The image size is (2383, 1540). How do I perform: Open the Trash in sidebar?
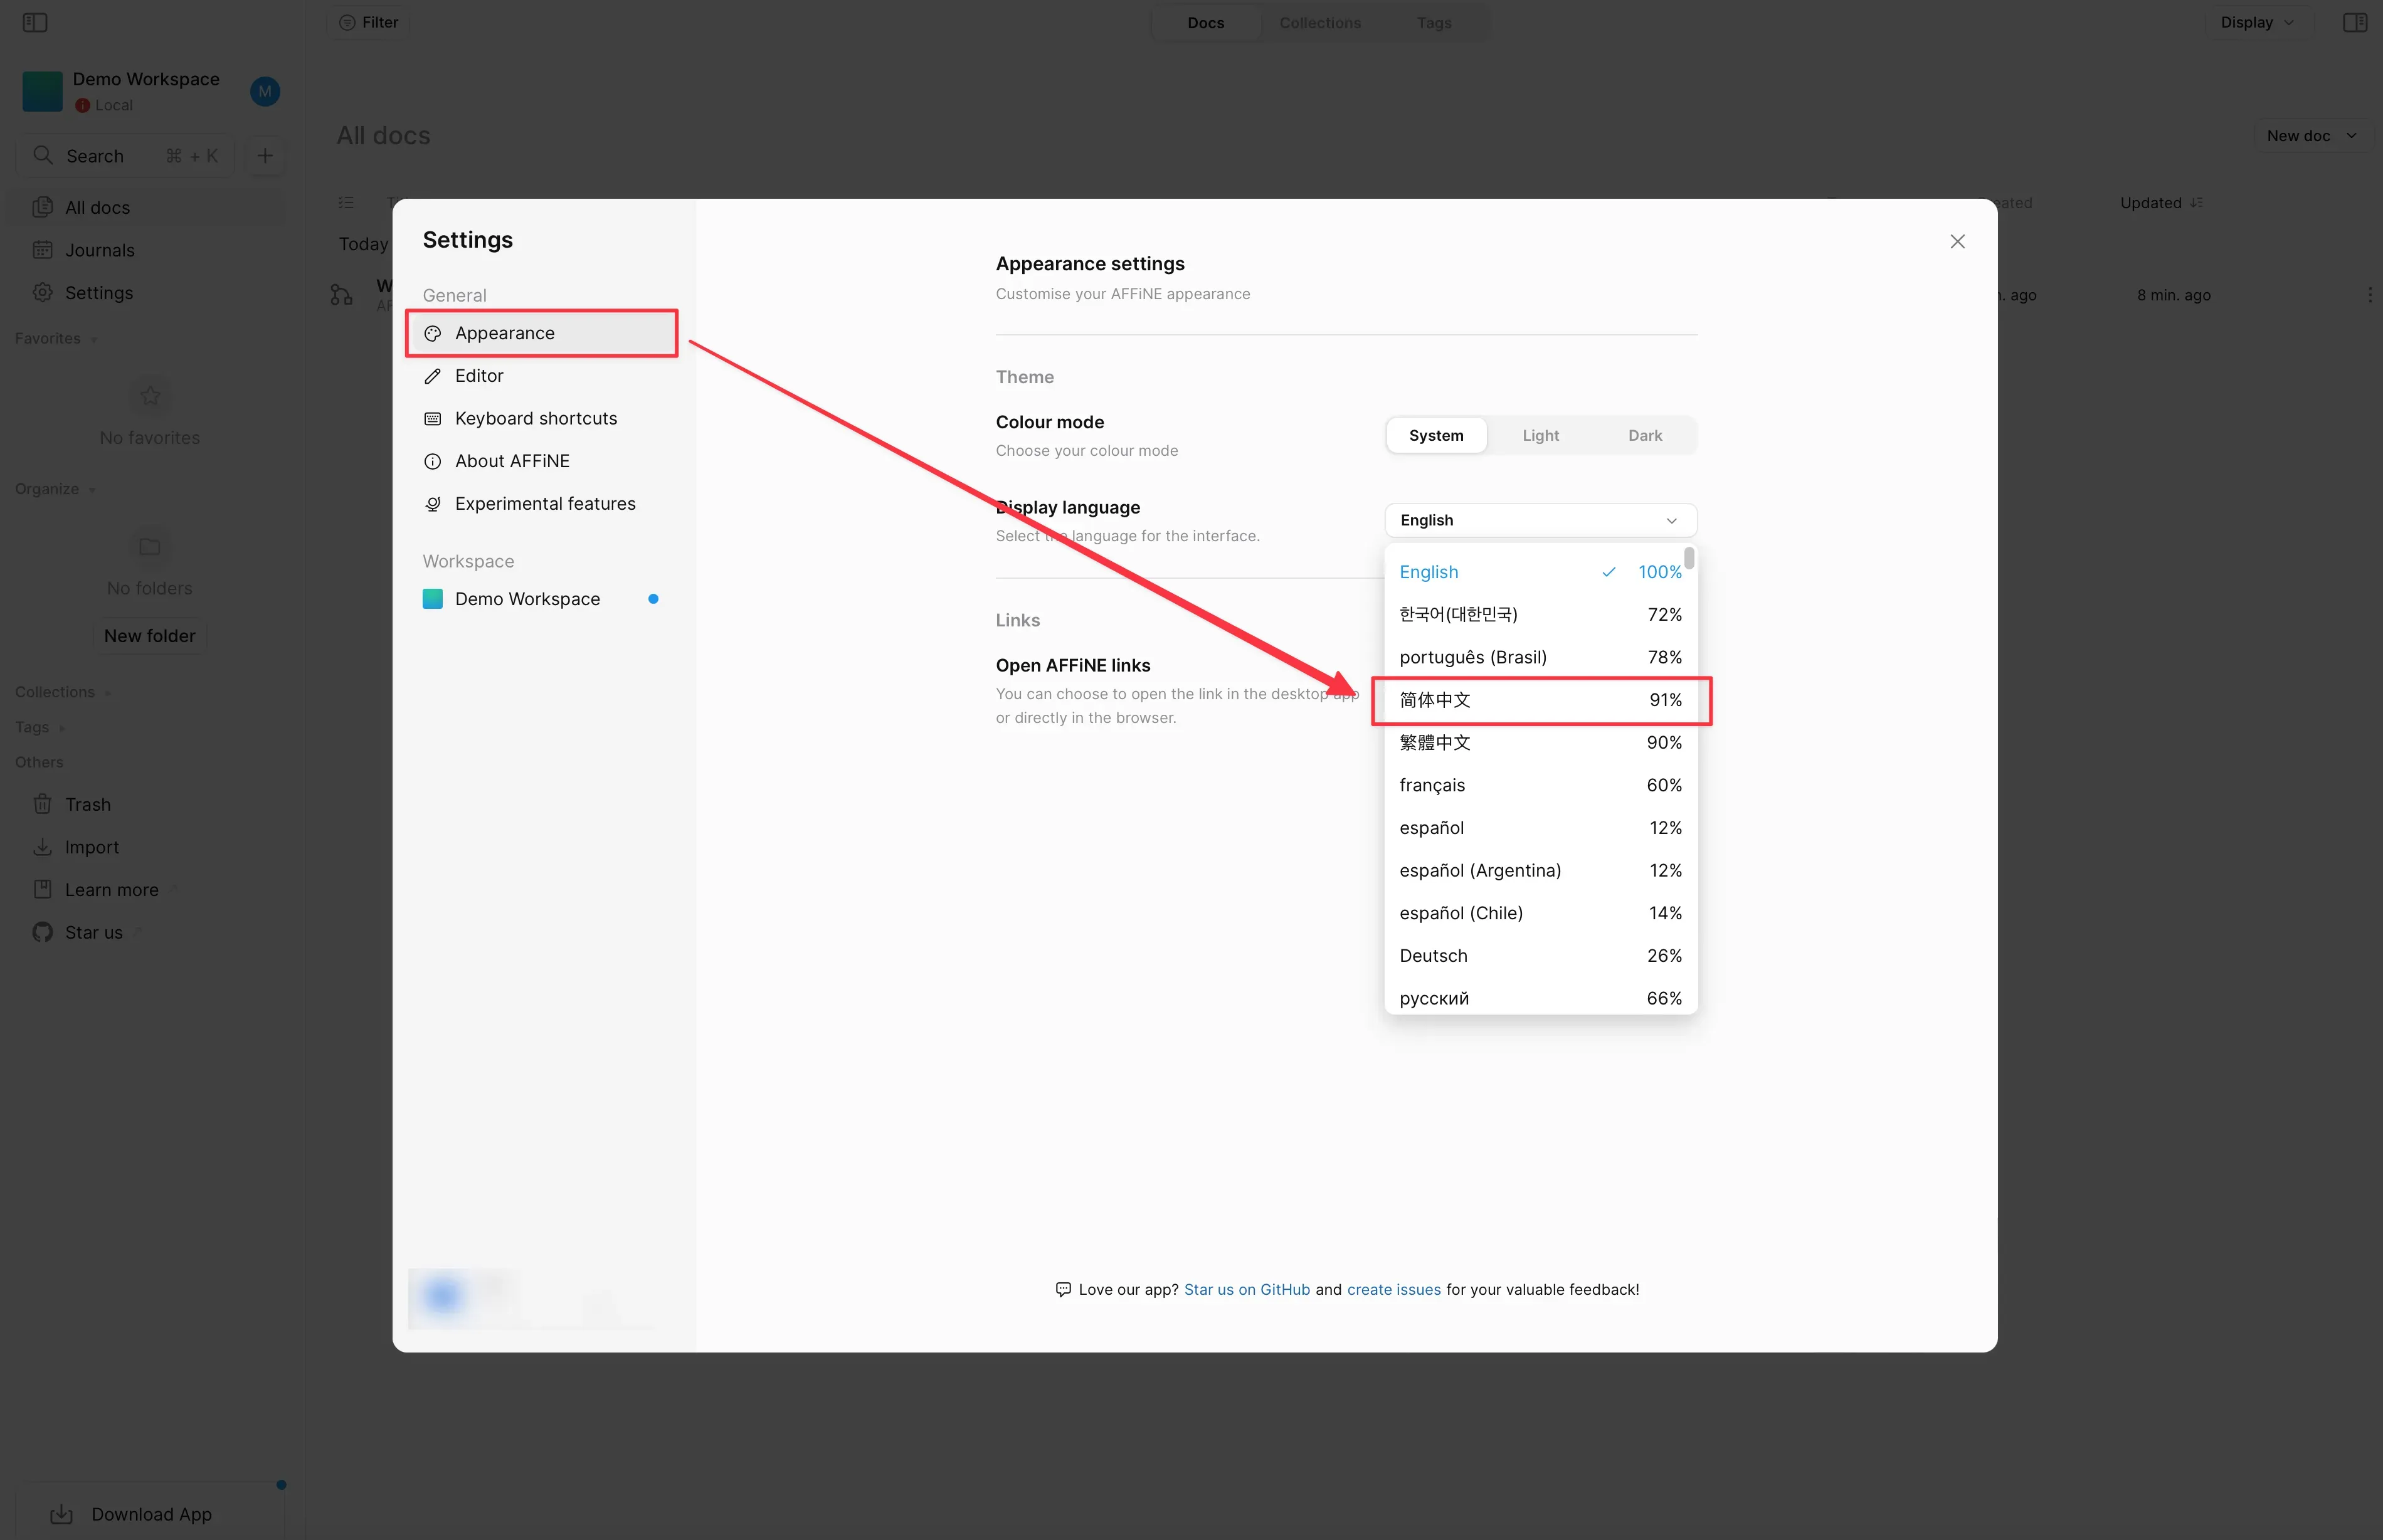[146, 804]
